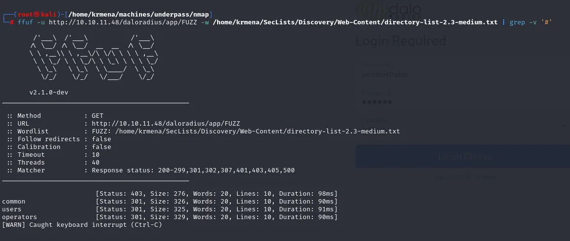Click the Method : GET line
This screenshot has width=570, height=241.
tap(55, 116)
